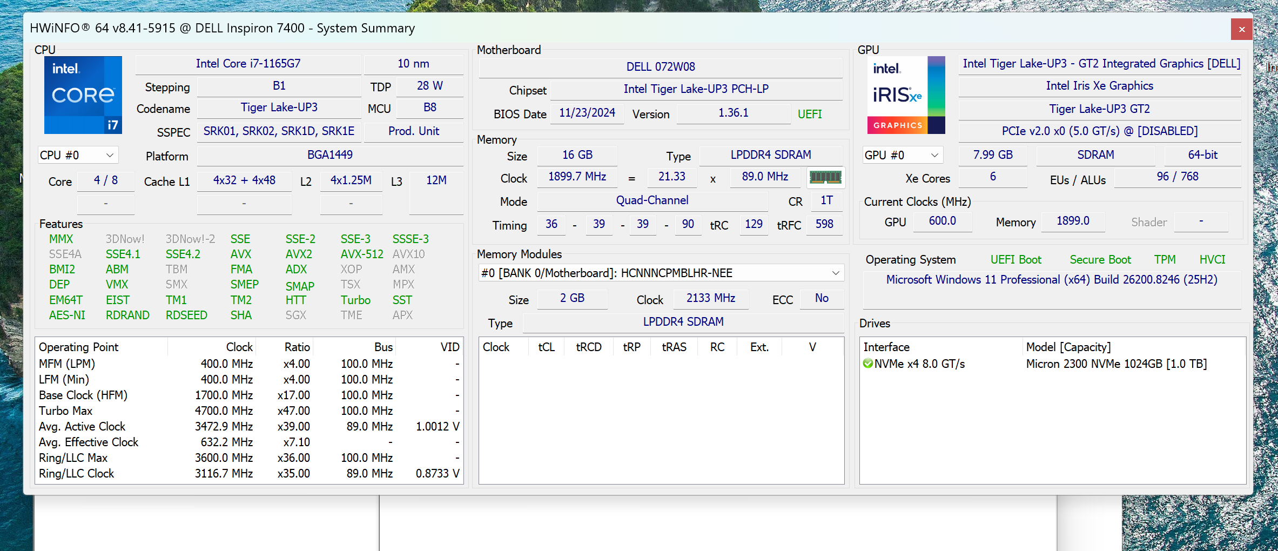Viewport: 1278px width, 551px height.
Task: Click the L2 cache value 4x1.25M
Action: click(x=351, y=180)
